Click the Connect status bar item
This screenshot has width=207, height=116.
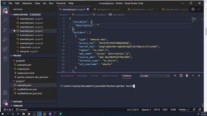point(22,110)
